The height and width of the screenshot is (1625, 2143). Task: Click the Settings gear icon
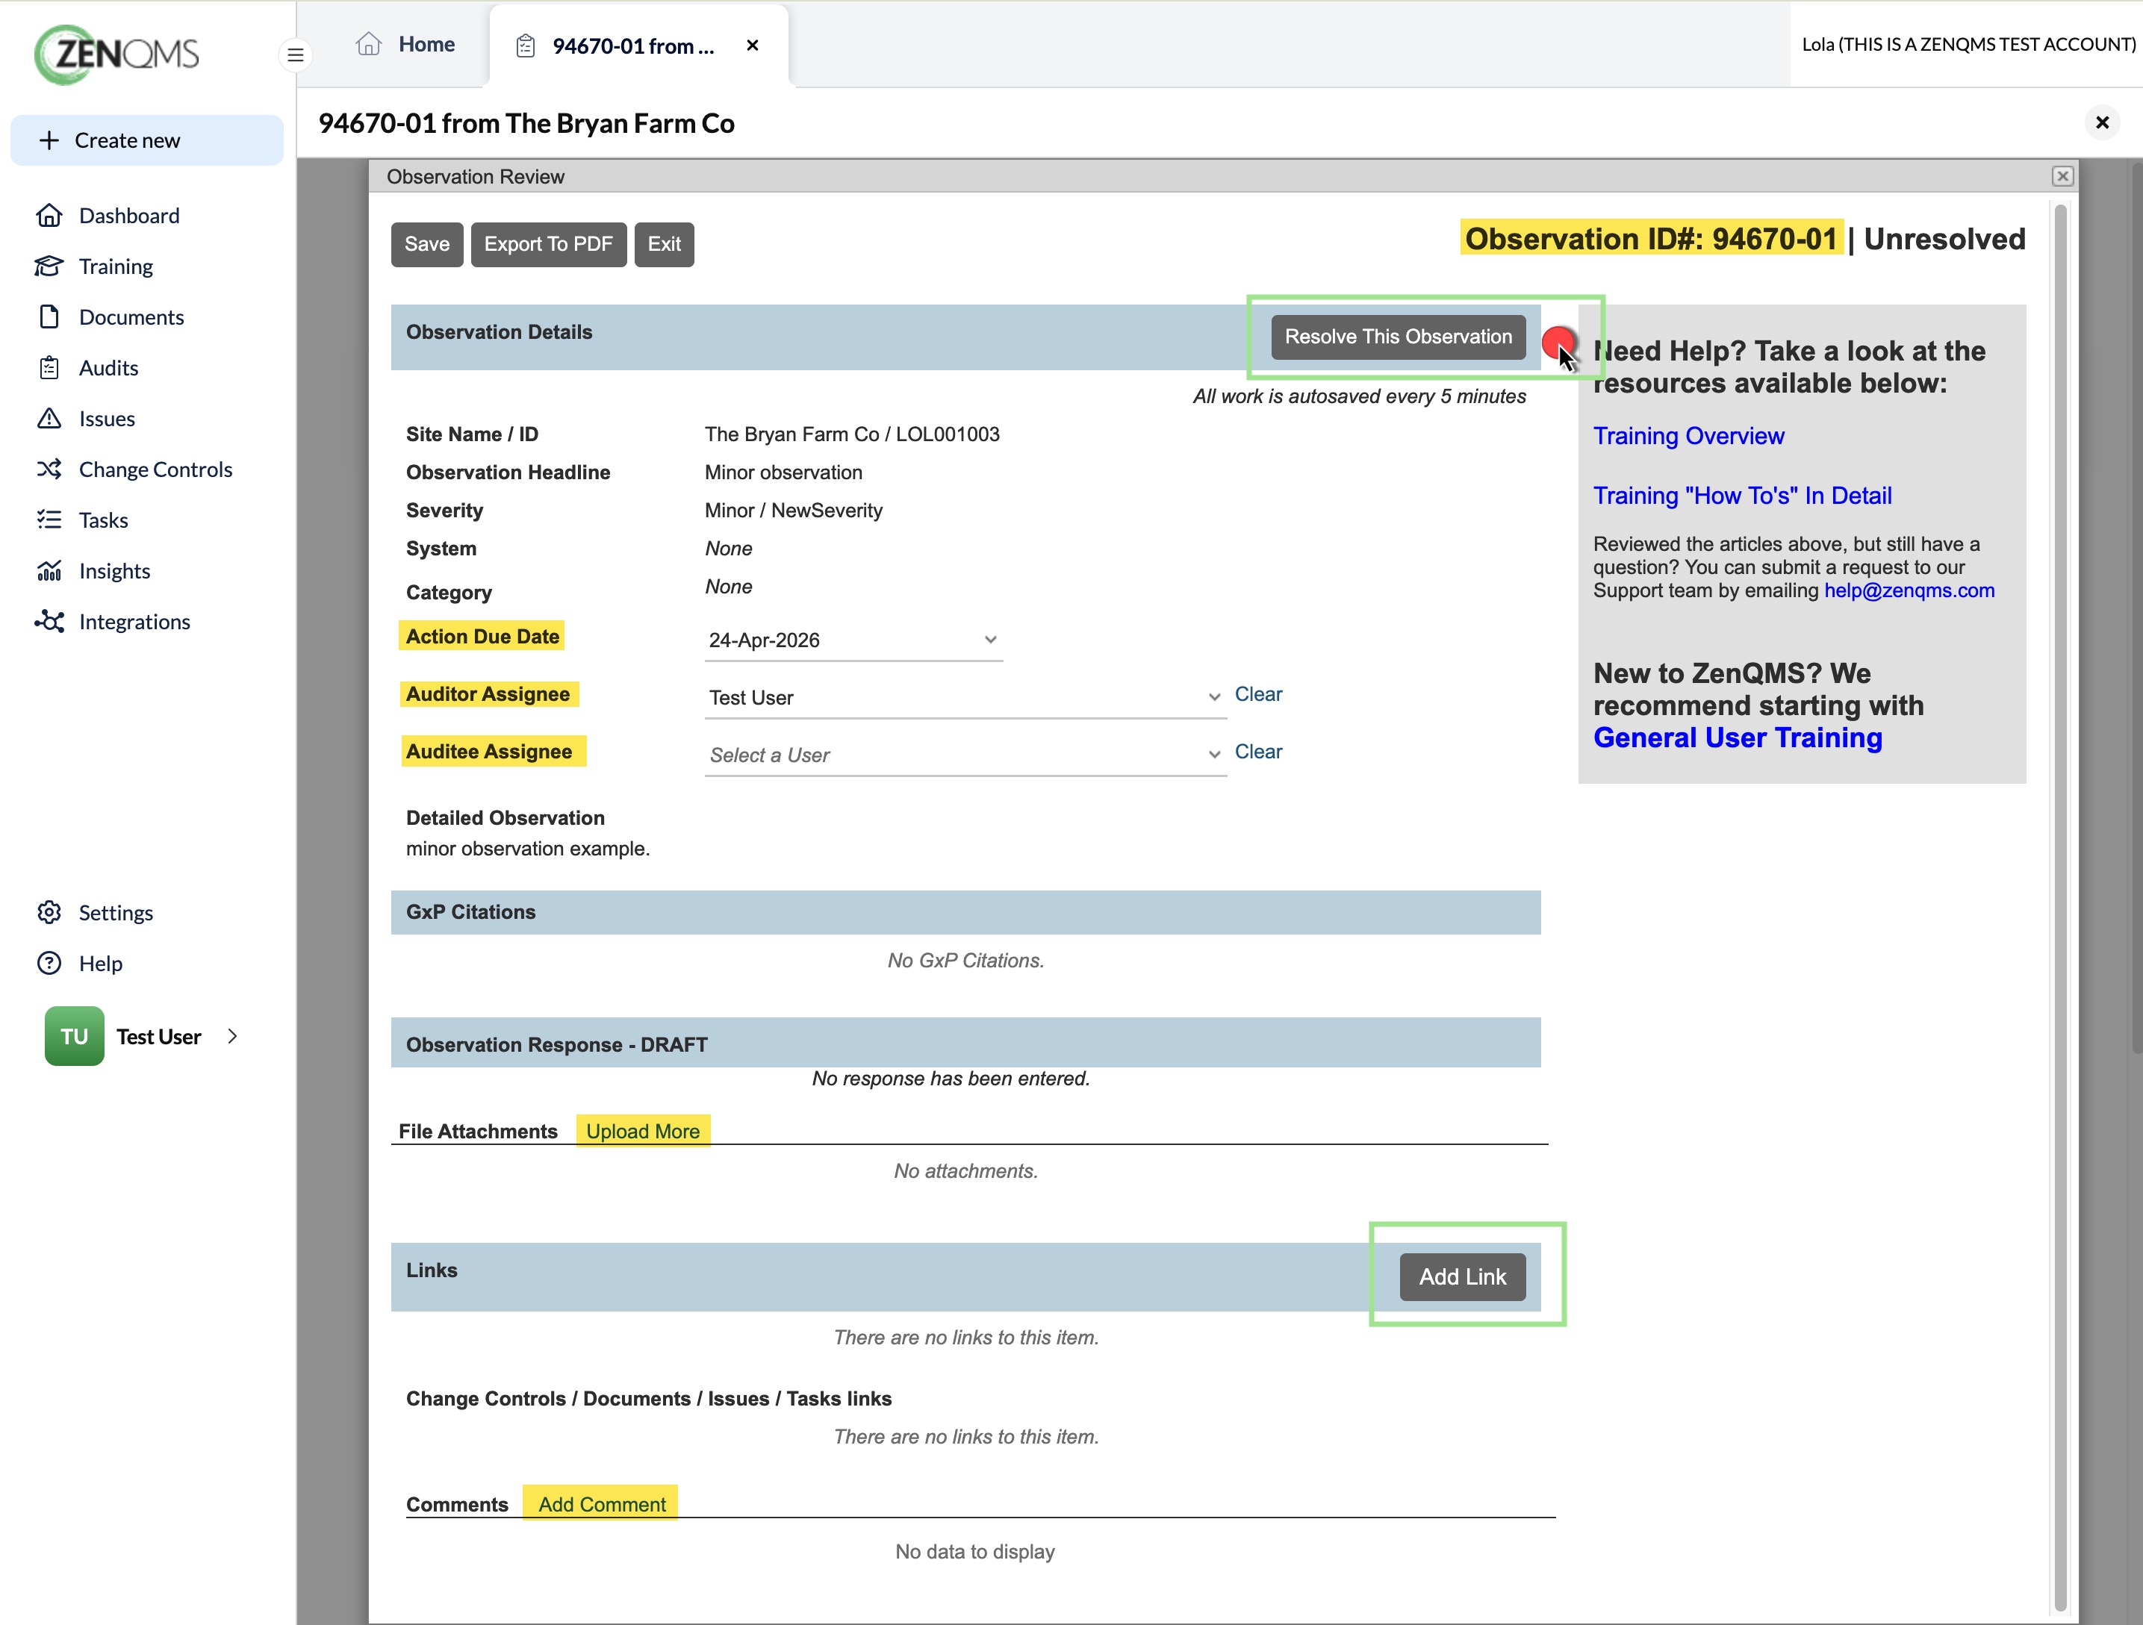pos(49,913)
